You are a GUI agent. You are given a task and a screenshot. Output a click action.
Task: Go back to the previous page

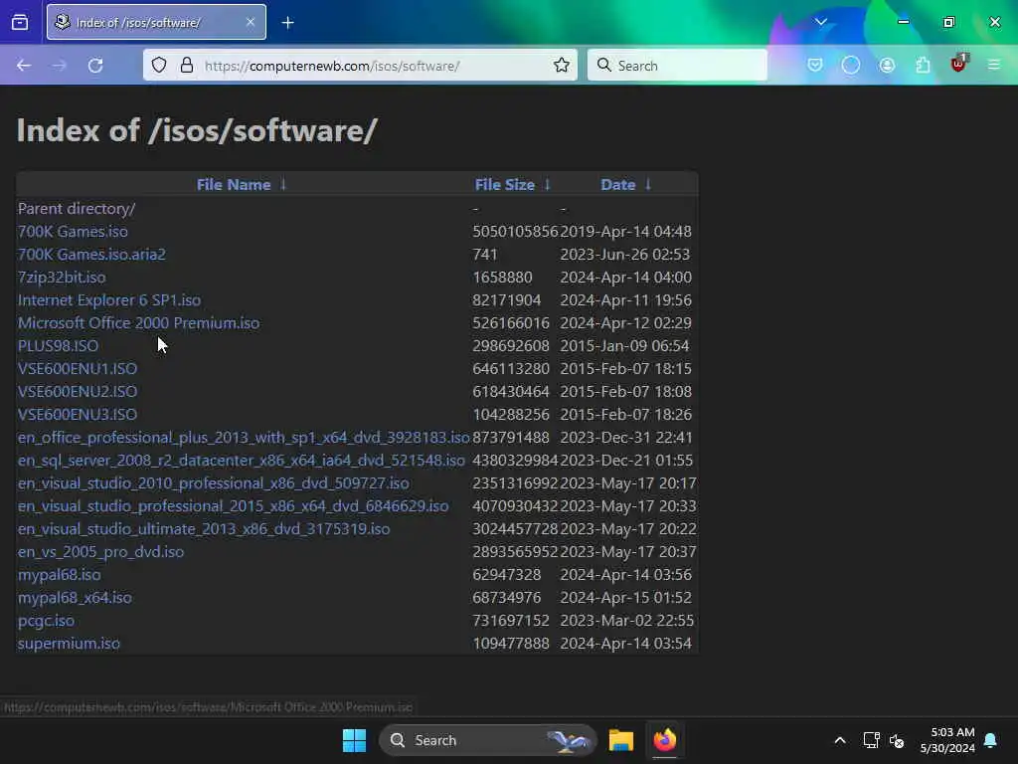[24, 66]
